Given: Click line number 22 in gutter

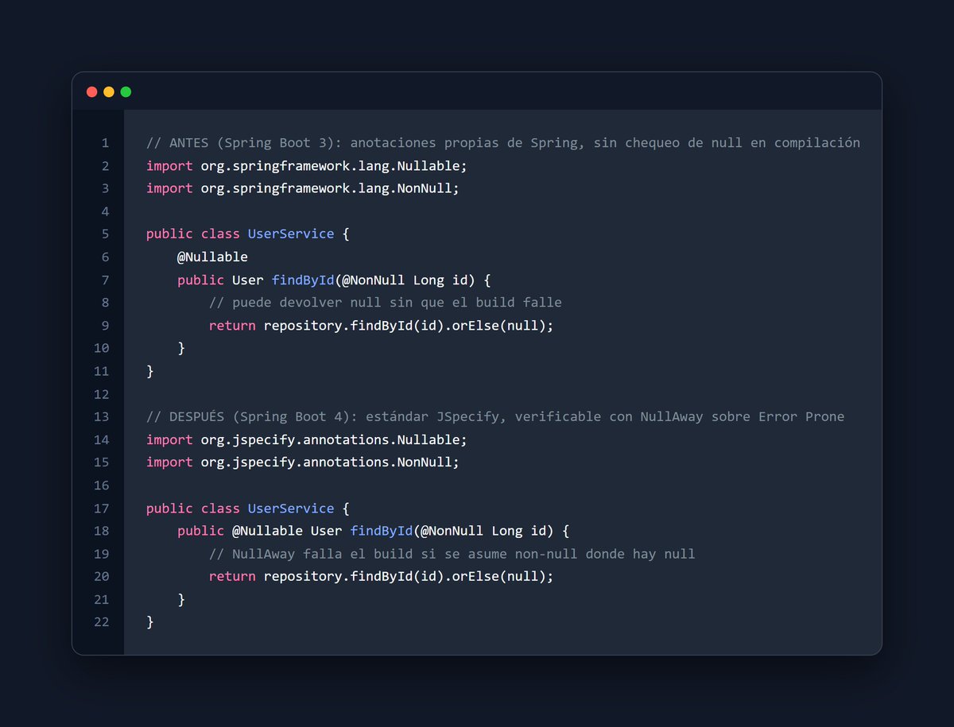Looking at the screenshot, I should (101, 622).
